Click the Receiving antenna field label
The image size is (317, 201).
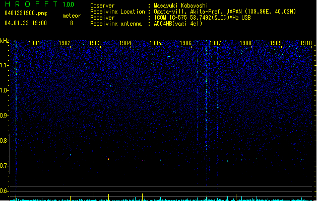[x=116, y=24]
